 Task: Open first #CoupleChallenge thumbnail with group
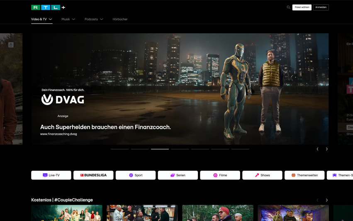click(67, 213)
